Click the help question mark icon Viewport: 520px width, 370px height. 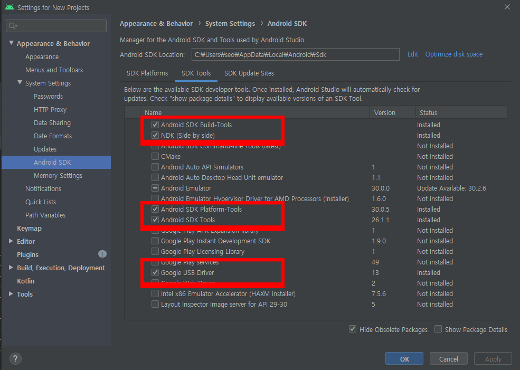pos(15,358)
